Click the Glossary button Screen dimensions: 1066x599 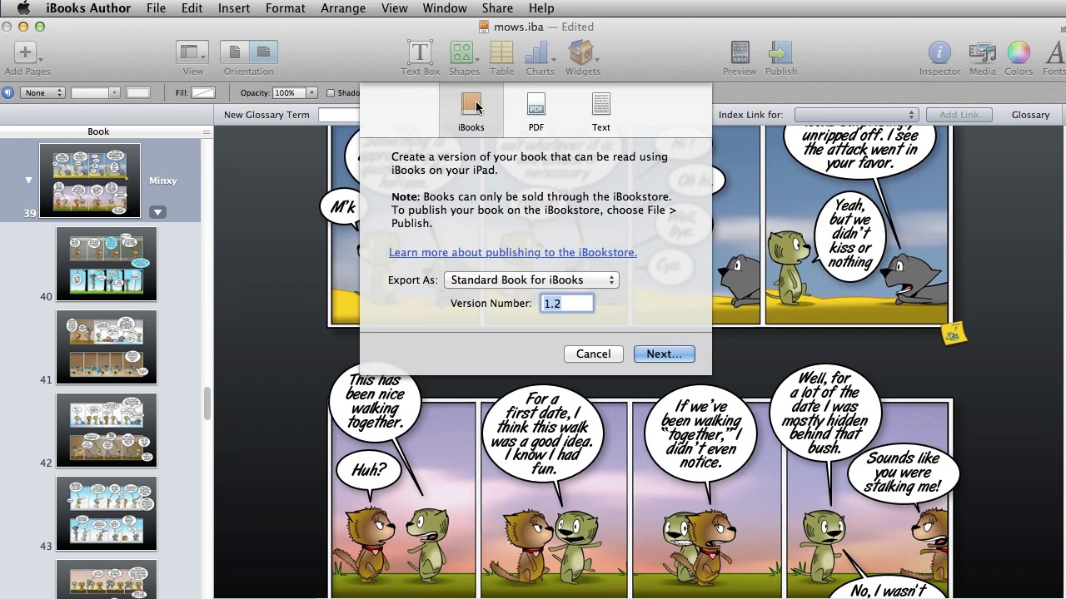1030,115
